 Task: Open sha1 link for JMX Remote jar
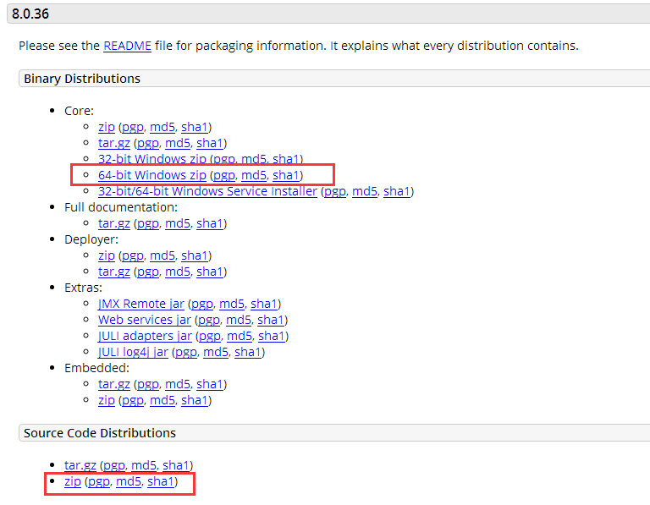click(264, 304)
